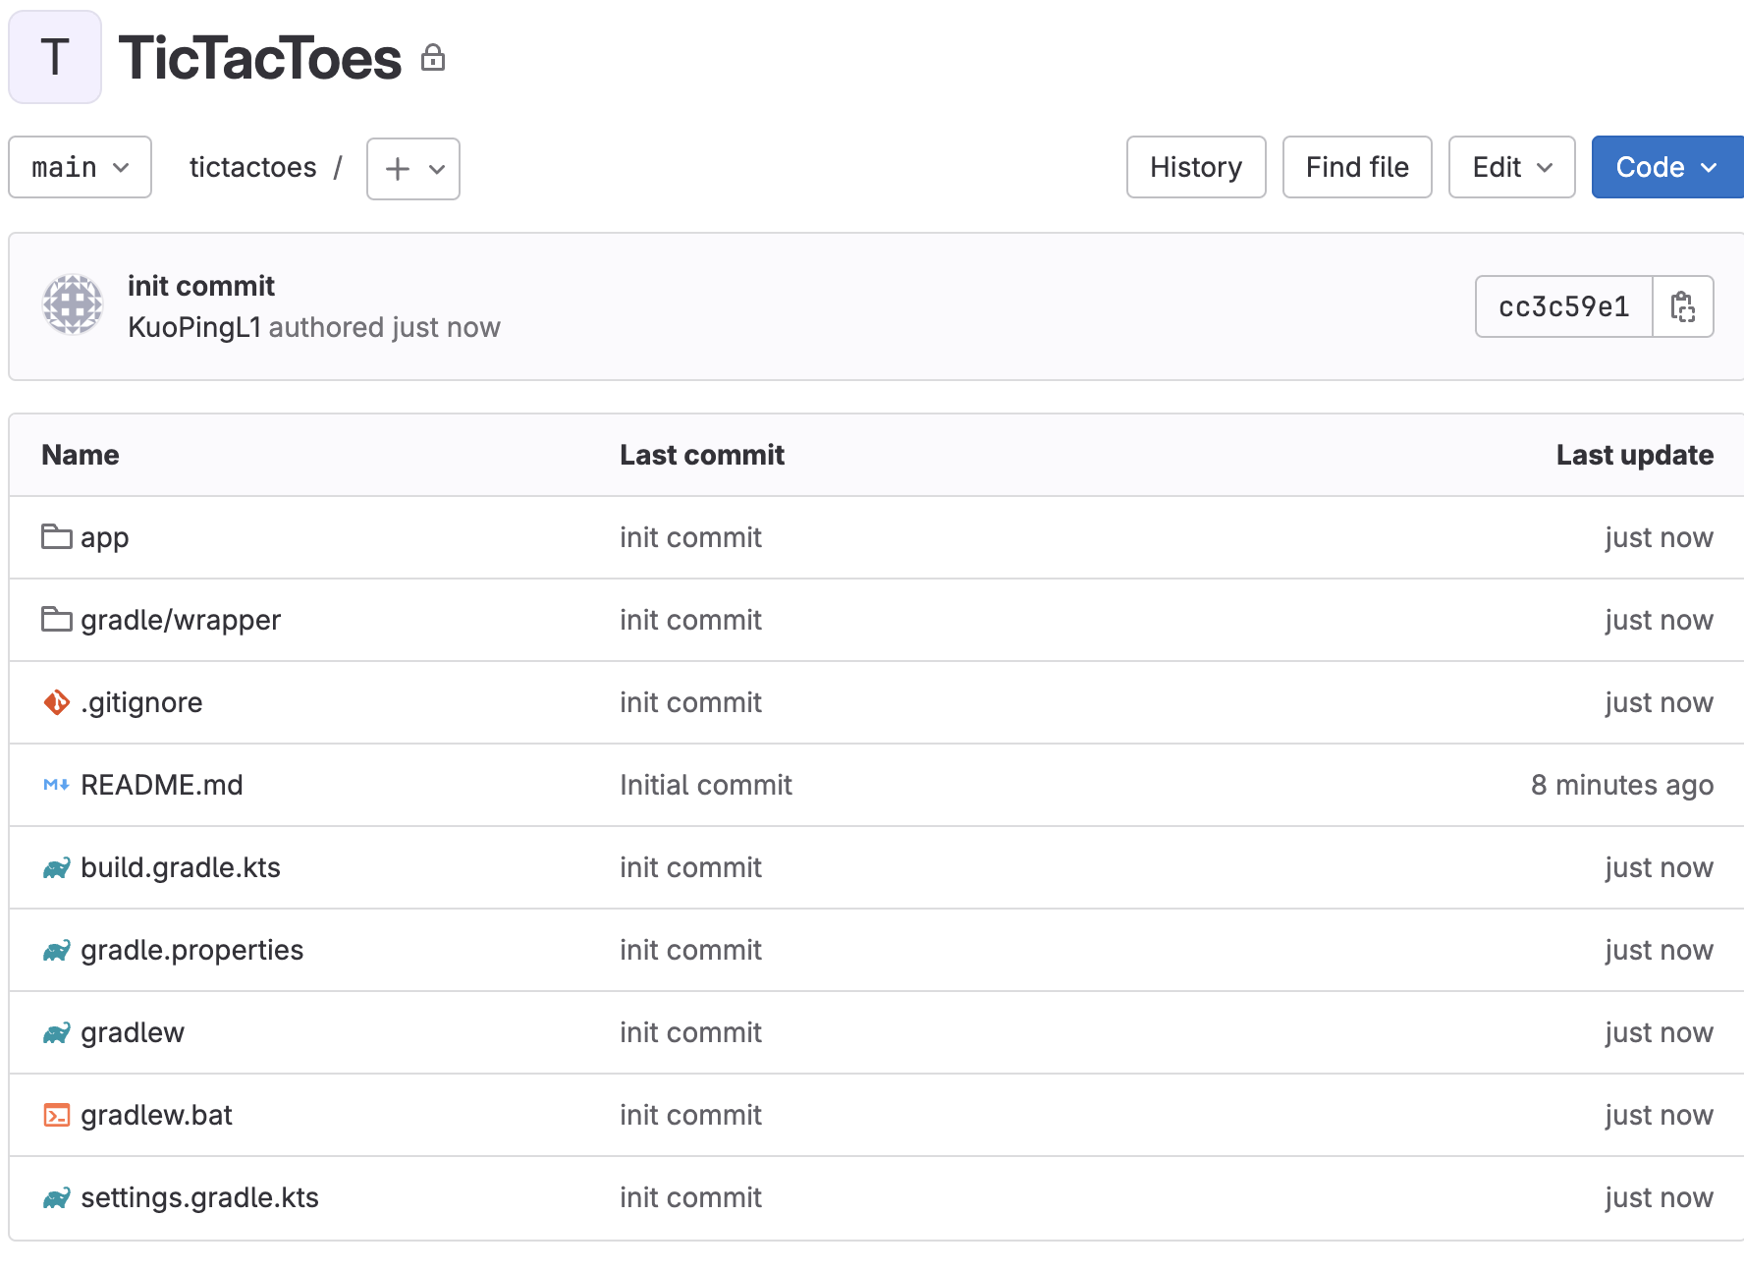This screenshot has width=1744, height=1271.
Task: Copy the commit SHA cc3c59e1
Action: point(1683,306)
